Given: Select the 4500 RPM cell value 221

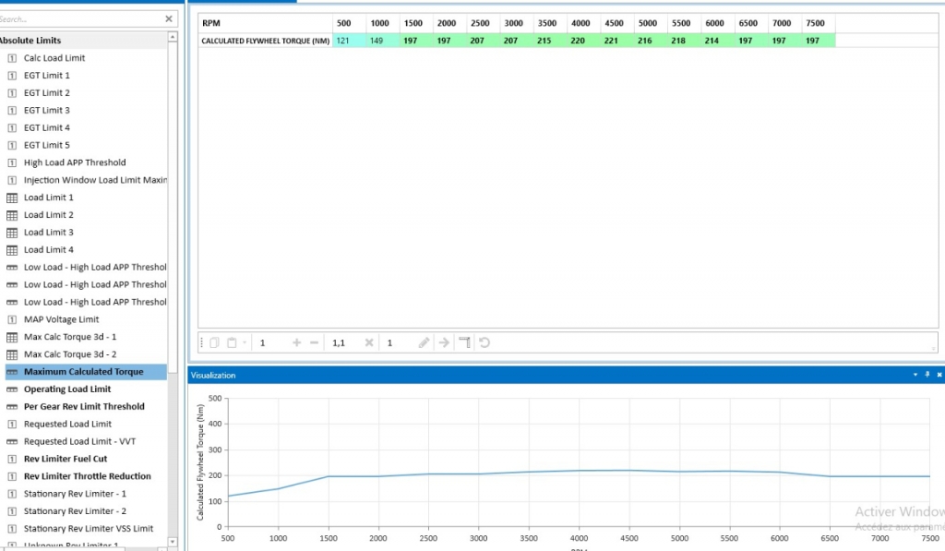Looking at the screenshot, I should pos(617,41).
